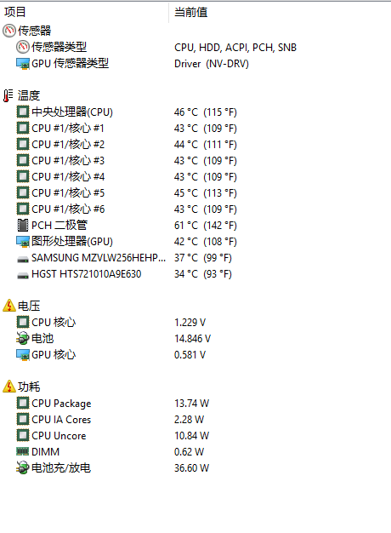
Task: Click the value 0.62 W
Action: point(189,452)
